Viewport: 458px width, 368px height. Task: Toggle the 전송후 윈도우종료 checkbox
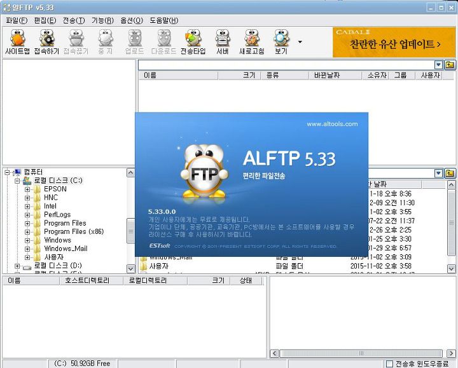coord(390,364)
